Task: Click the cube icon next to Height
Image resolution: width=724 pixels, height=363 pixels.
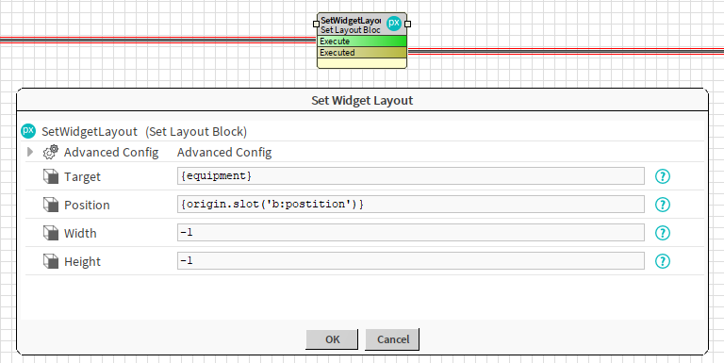Action: click(51, 261)
